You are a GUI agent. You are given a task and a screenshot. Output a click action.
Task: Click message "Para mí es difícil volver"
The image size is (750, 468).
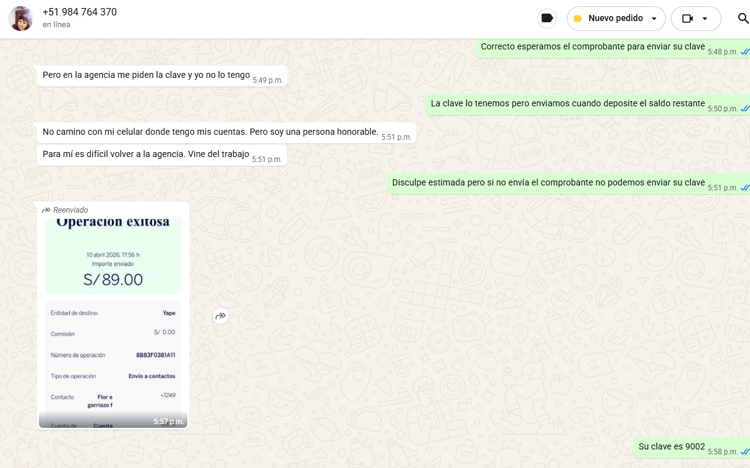[145, 154]
